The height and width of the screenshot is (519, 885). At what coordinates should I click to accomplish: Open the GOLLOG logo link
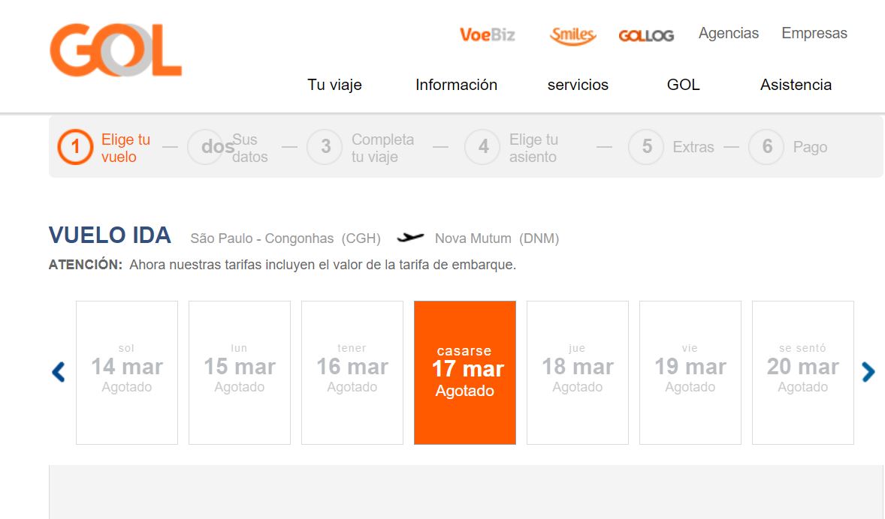tap(646, 35)
